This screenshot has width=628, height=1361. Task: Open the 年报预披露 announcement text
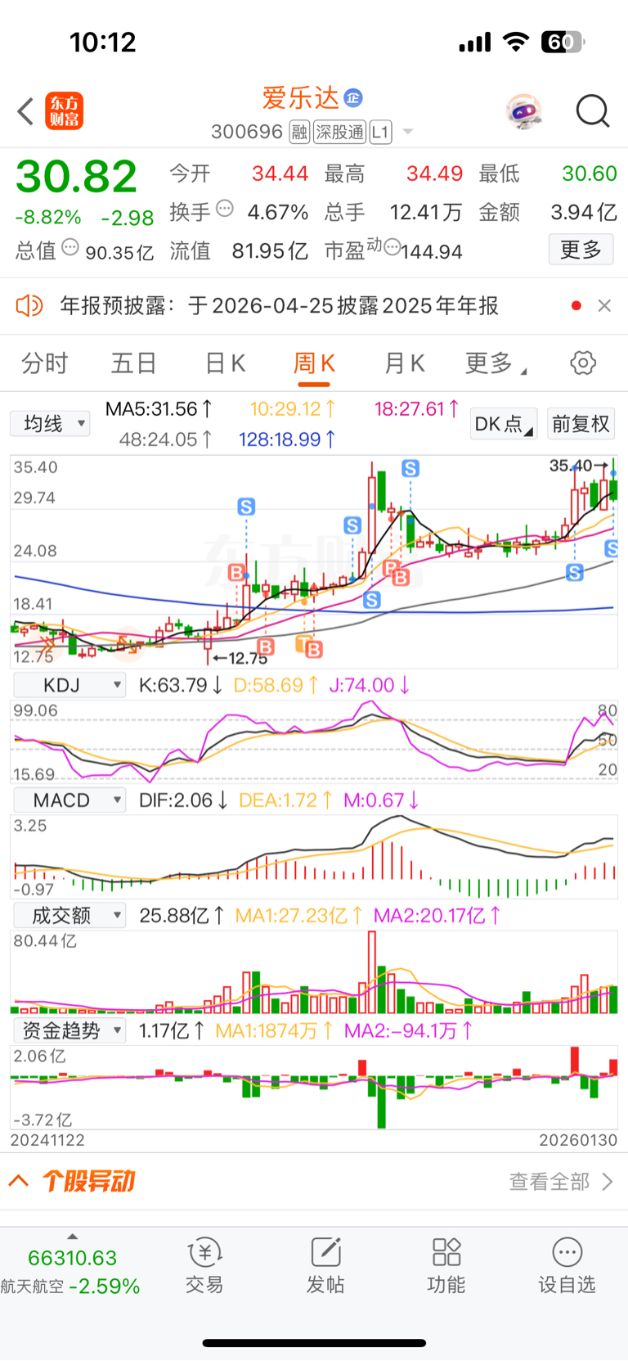click(279, 306)
